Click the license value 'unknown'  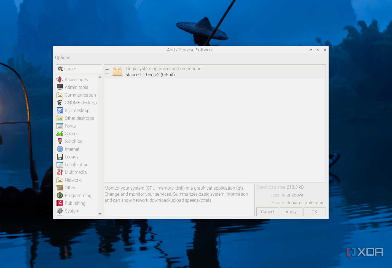[x=296, y=195]
